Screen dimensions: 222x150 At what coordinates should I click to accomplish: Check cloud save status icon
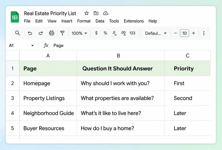coord(105,13)
